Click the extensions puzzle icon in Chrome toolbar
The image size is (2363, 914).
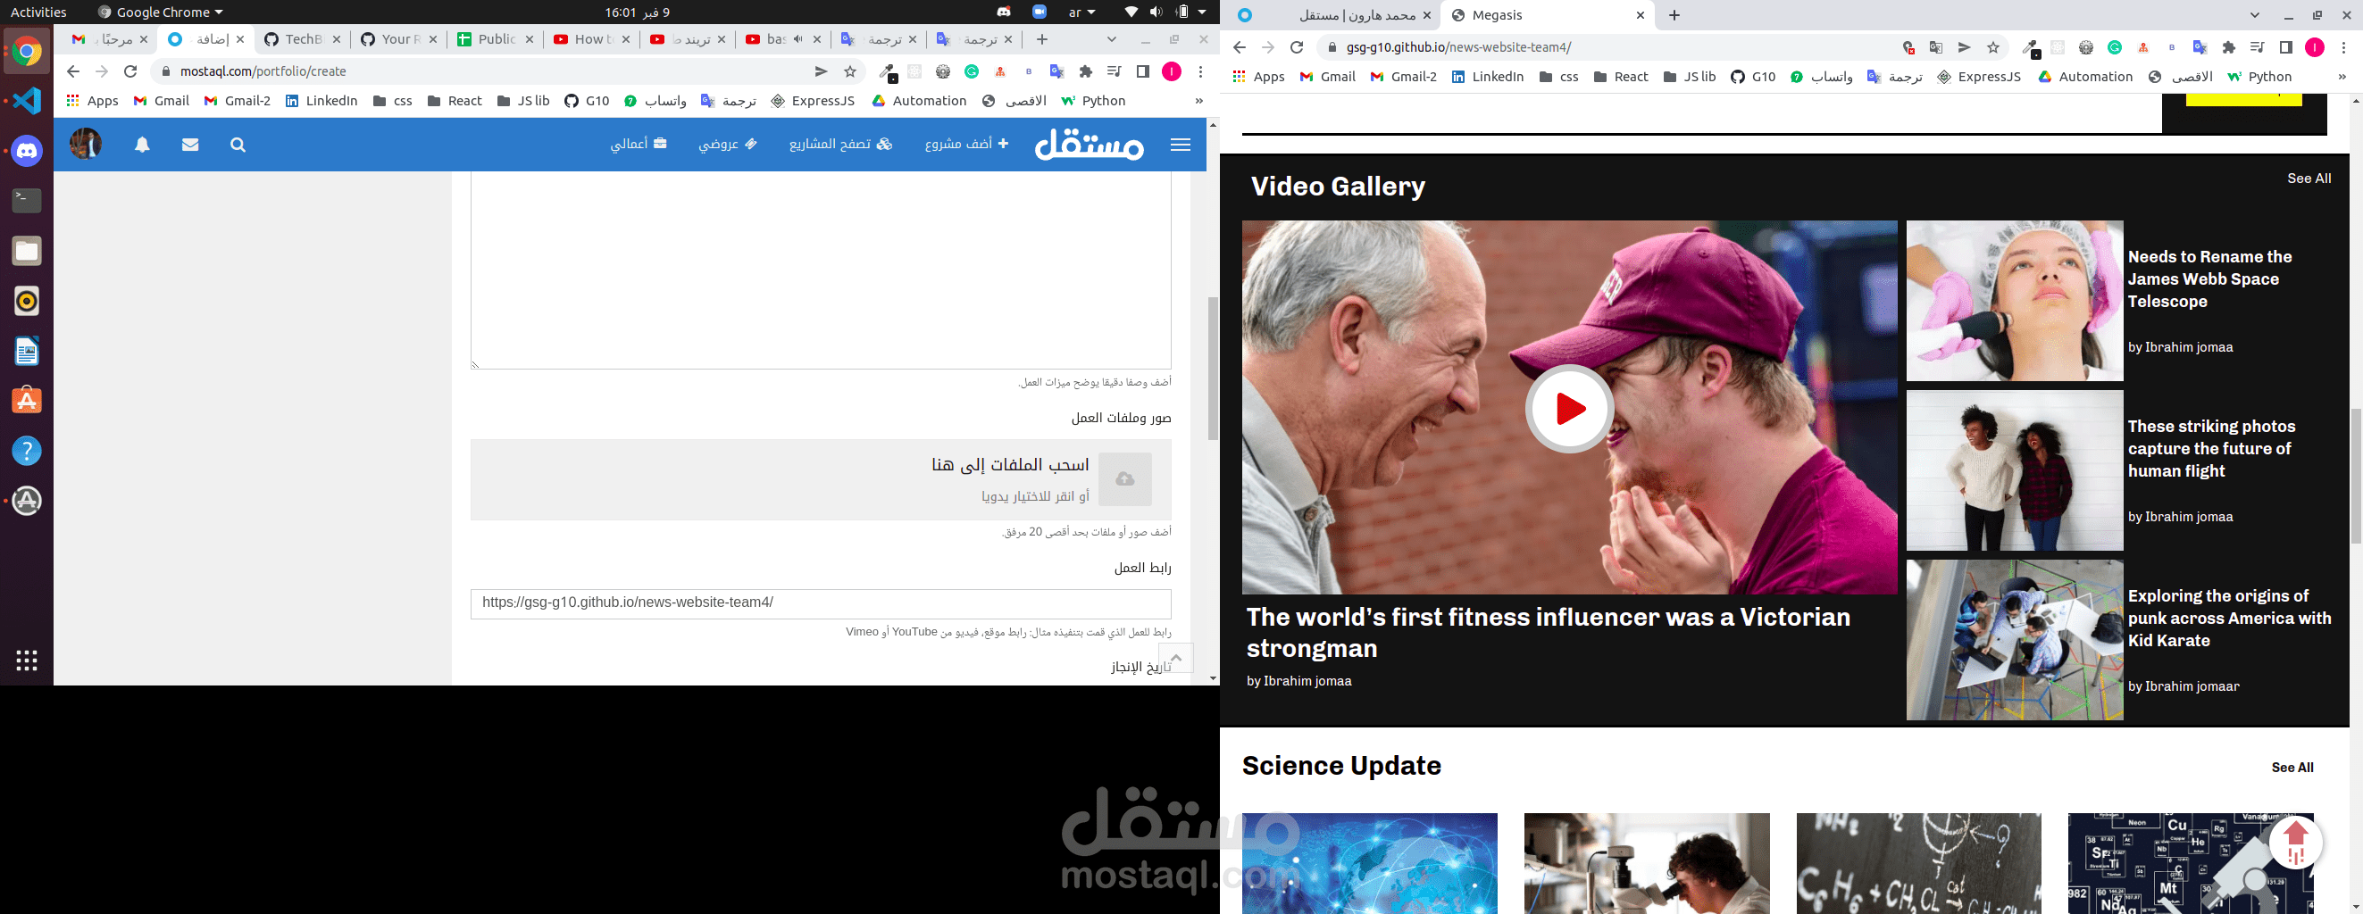click(x=1085, y=71)
